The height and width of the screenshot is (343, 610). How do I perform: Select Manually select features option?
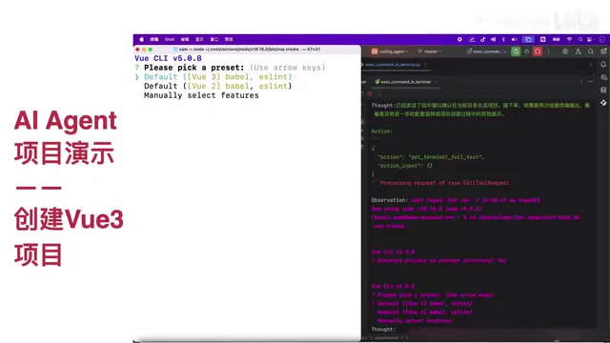tap(201, 95)
